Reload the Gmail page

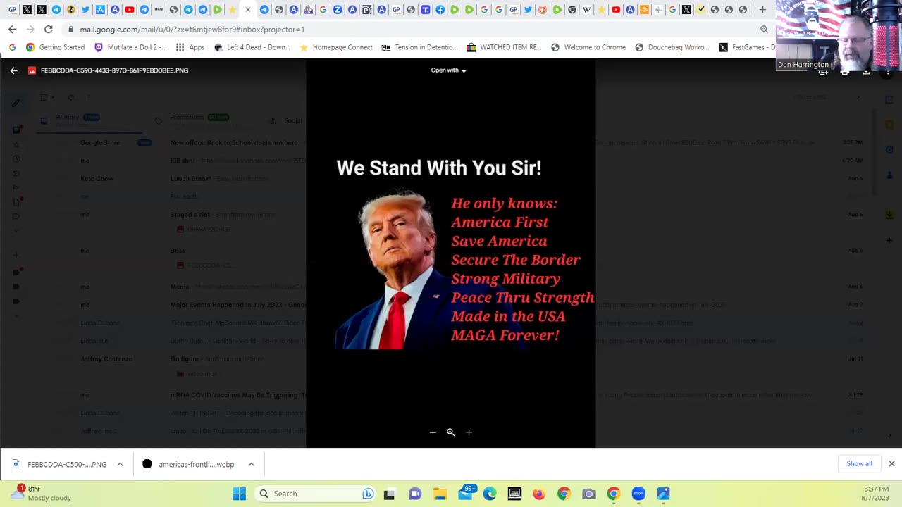coord(48,30)
